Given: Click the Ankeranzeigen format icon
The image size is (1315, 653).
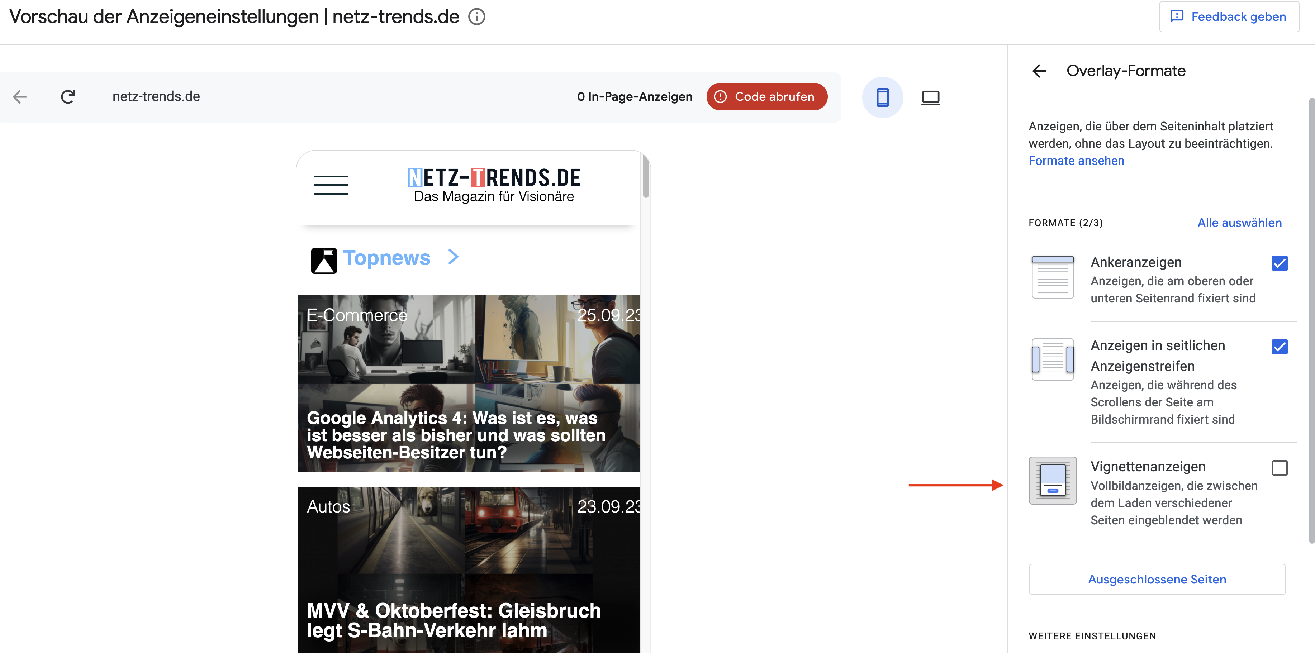Looking at the screenshot, I should [x=1053, y=277].
